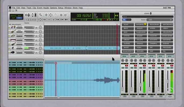Switch loop browser to column view
The width and height of the screenshot is (184, 107).
129,20
